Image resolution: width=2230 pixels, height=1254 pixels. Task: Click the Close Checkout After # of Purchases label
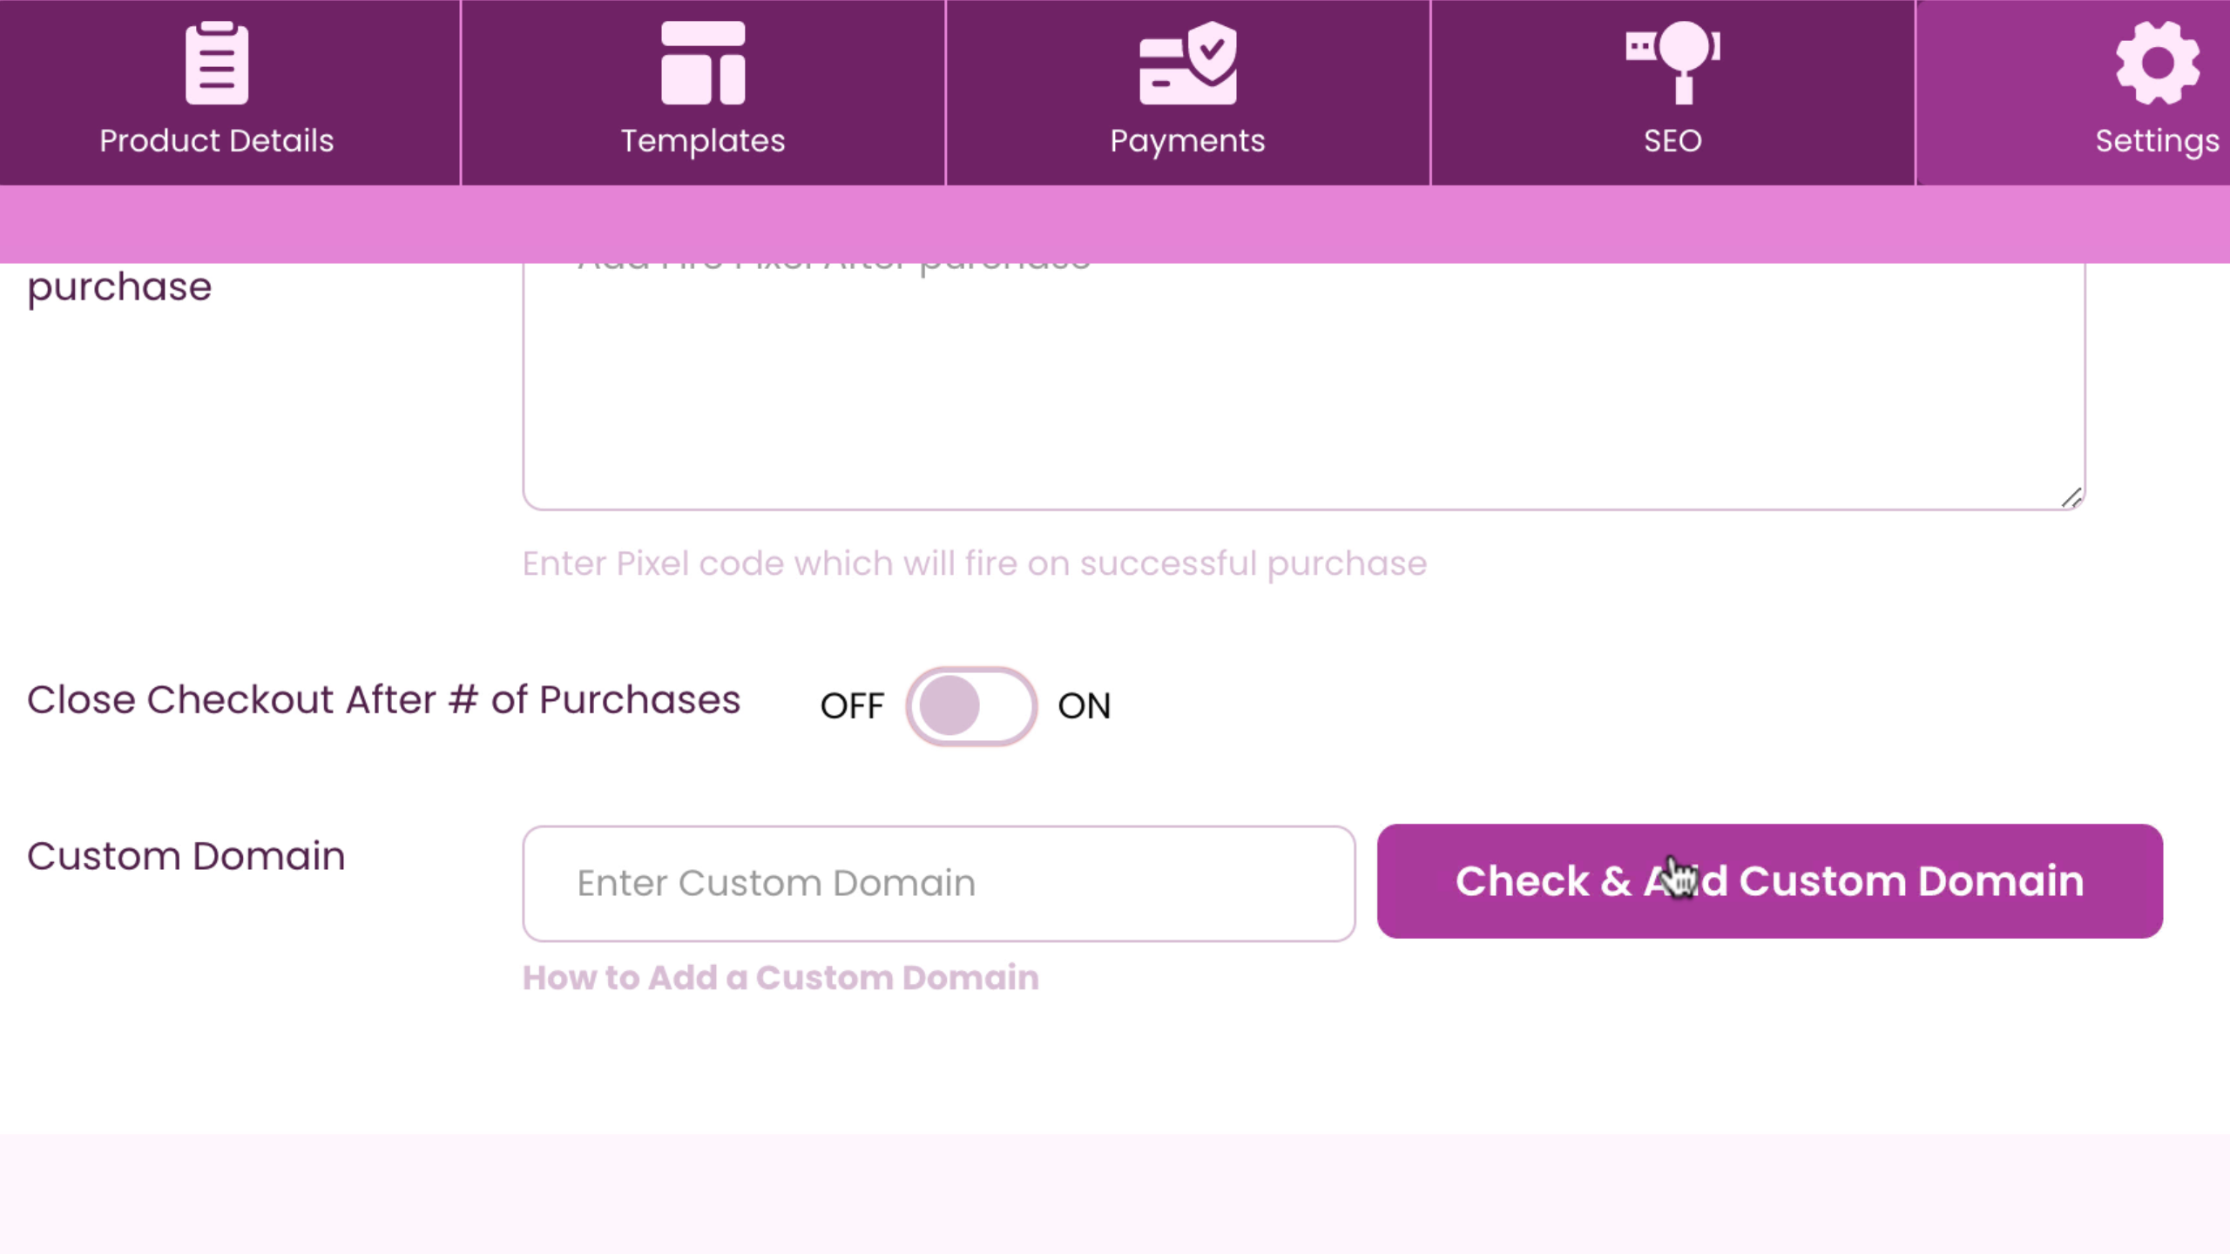pyautogui.click(x=383, y=700)
